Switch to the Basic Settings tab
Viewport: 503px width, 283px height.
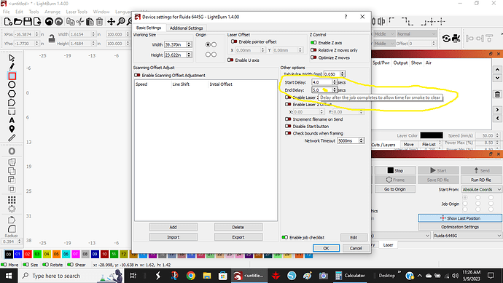[x=149, y=28]
